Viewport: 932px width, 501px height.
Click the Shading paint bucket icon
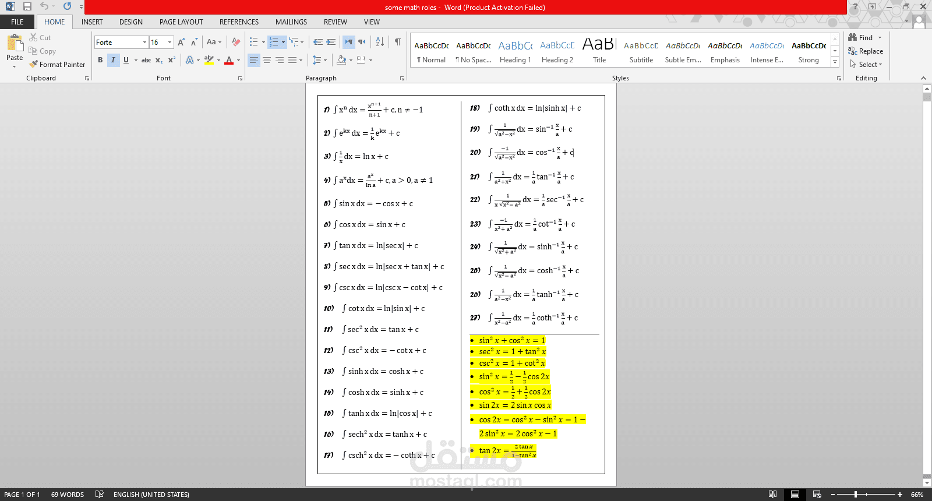(x=342, y=60)
